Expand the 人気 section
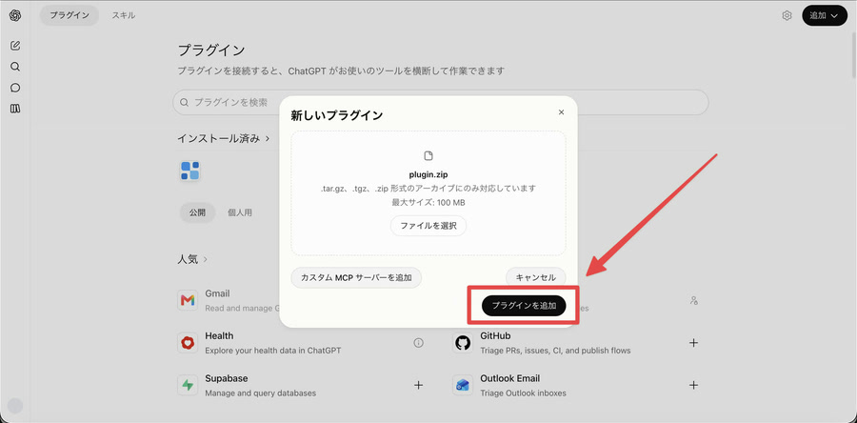The image size is (857, 423). (x=192, y=259)
